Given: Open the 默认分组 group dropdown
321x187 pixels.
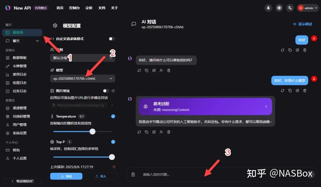Looking at the screenshot, I should point(83,58).
